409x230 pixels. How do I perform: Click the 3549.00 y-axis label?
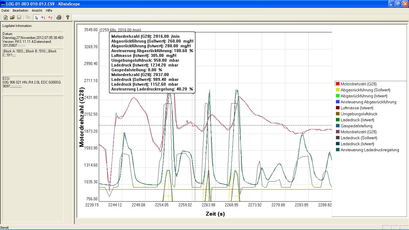(91, 30)
